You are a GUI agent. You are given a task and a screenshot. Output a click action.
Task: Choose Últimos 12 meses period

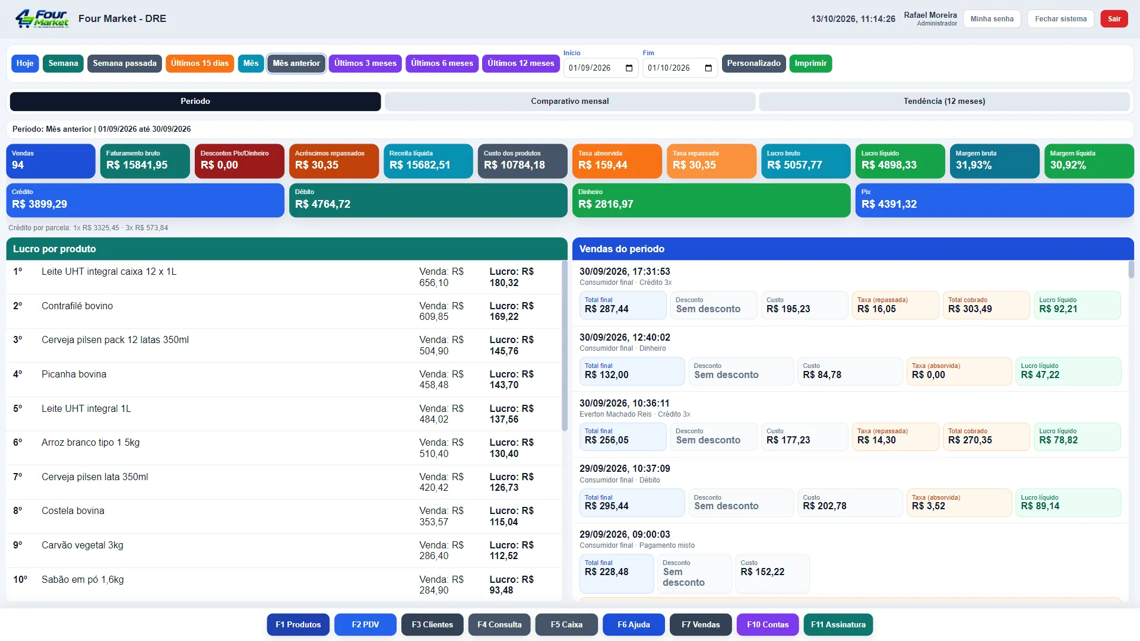(521, 64)
